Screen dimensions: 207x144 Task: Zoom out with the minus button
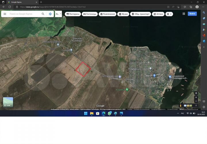[196, 101]
